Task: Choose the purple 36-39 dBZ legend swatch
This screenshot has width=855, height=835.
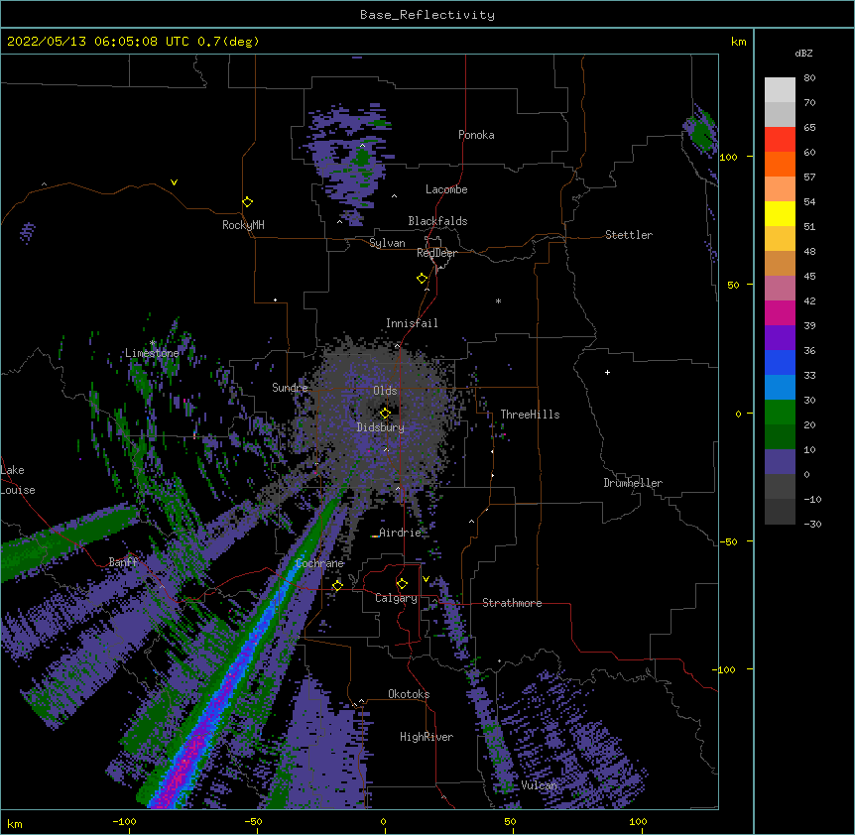Action: point(780,338)
